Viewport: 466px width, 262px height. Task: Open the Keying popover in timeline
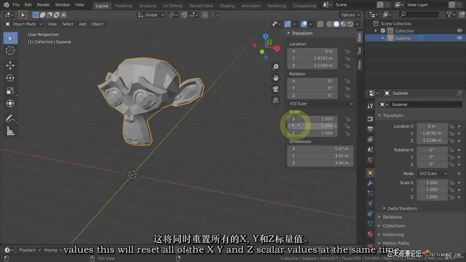click(53, 250)
